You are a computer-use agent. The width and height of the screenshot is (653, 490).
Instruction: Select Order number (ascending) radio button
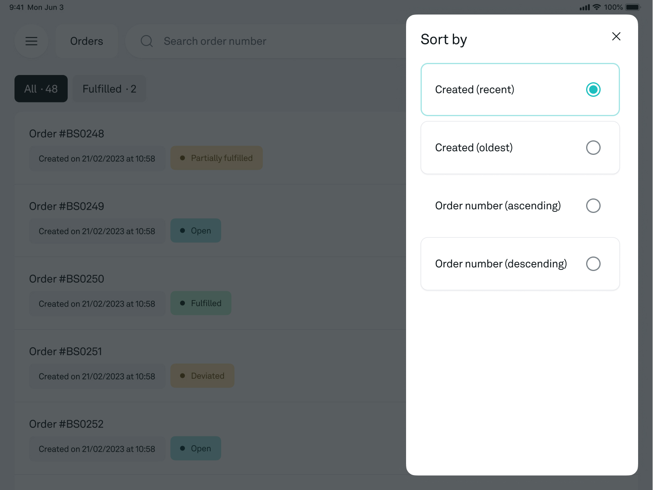pyautogui.click(x=593, y=206)
